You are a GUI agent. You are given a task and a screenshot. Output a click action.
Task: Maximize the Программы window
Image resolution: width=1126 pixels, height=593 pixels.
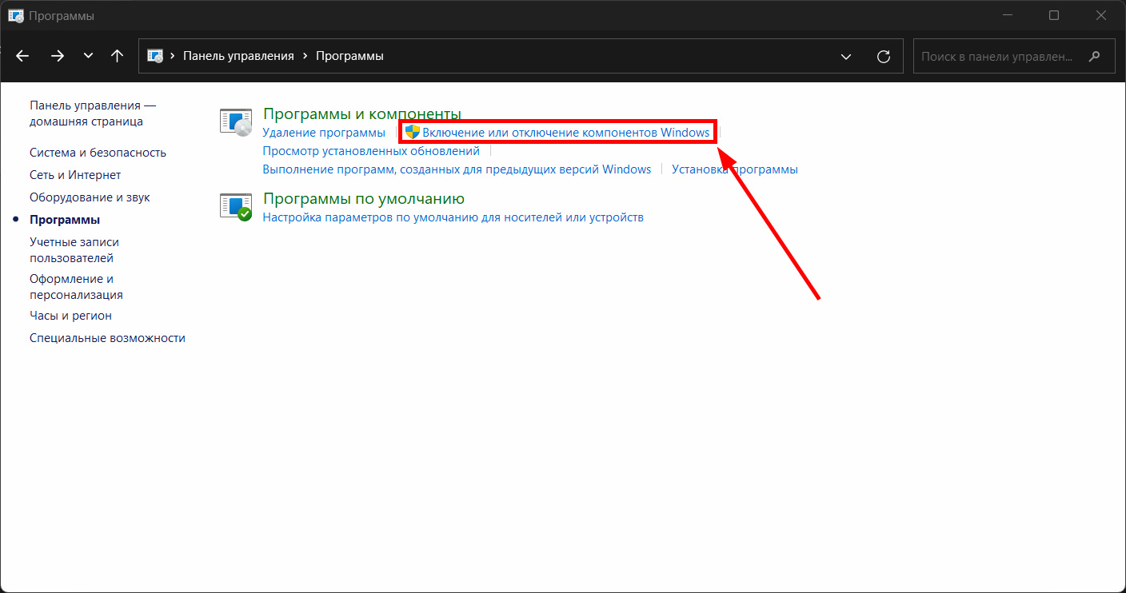click(1054, 15)
